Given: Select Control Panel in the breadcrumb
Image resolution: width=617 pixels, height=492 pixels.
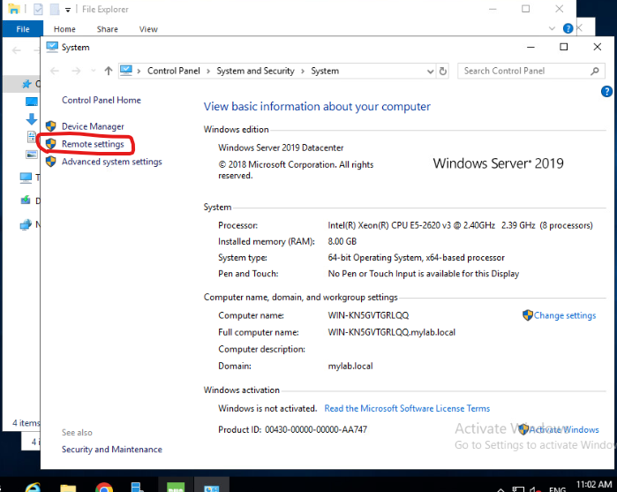Looking at the screenshot, I should pos(174,71).
